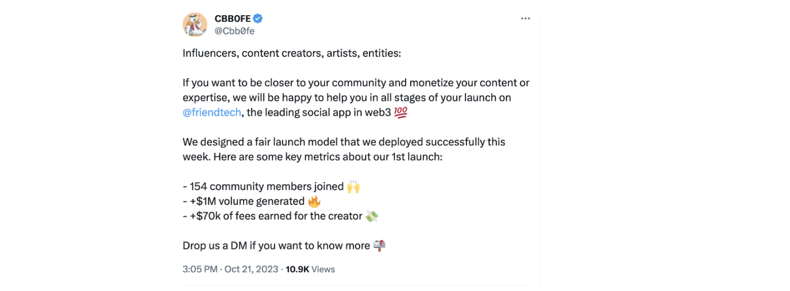Click the blue verified badge beside CBB0FE
Viewport: 790px width, 291px height.
(258, 19)
